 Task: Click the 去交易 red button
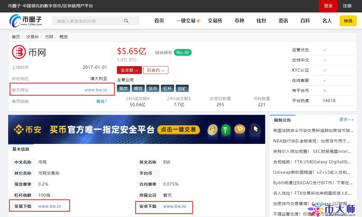point(129,70)
